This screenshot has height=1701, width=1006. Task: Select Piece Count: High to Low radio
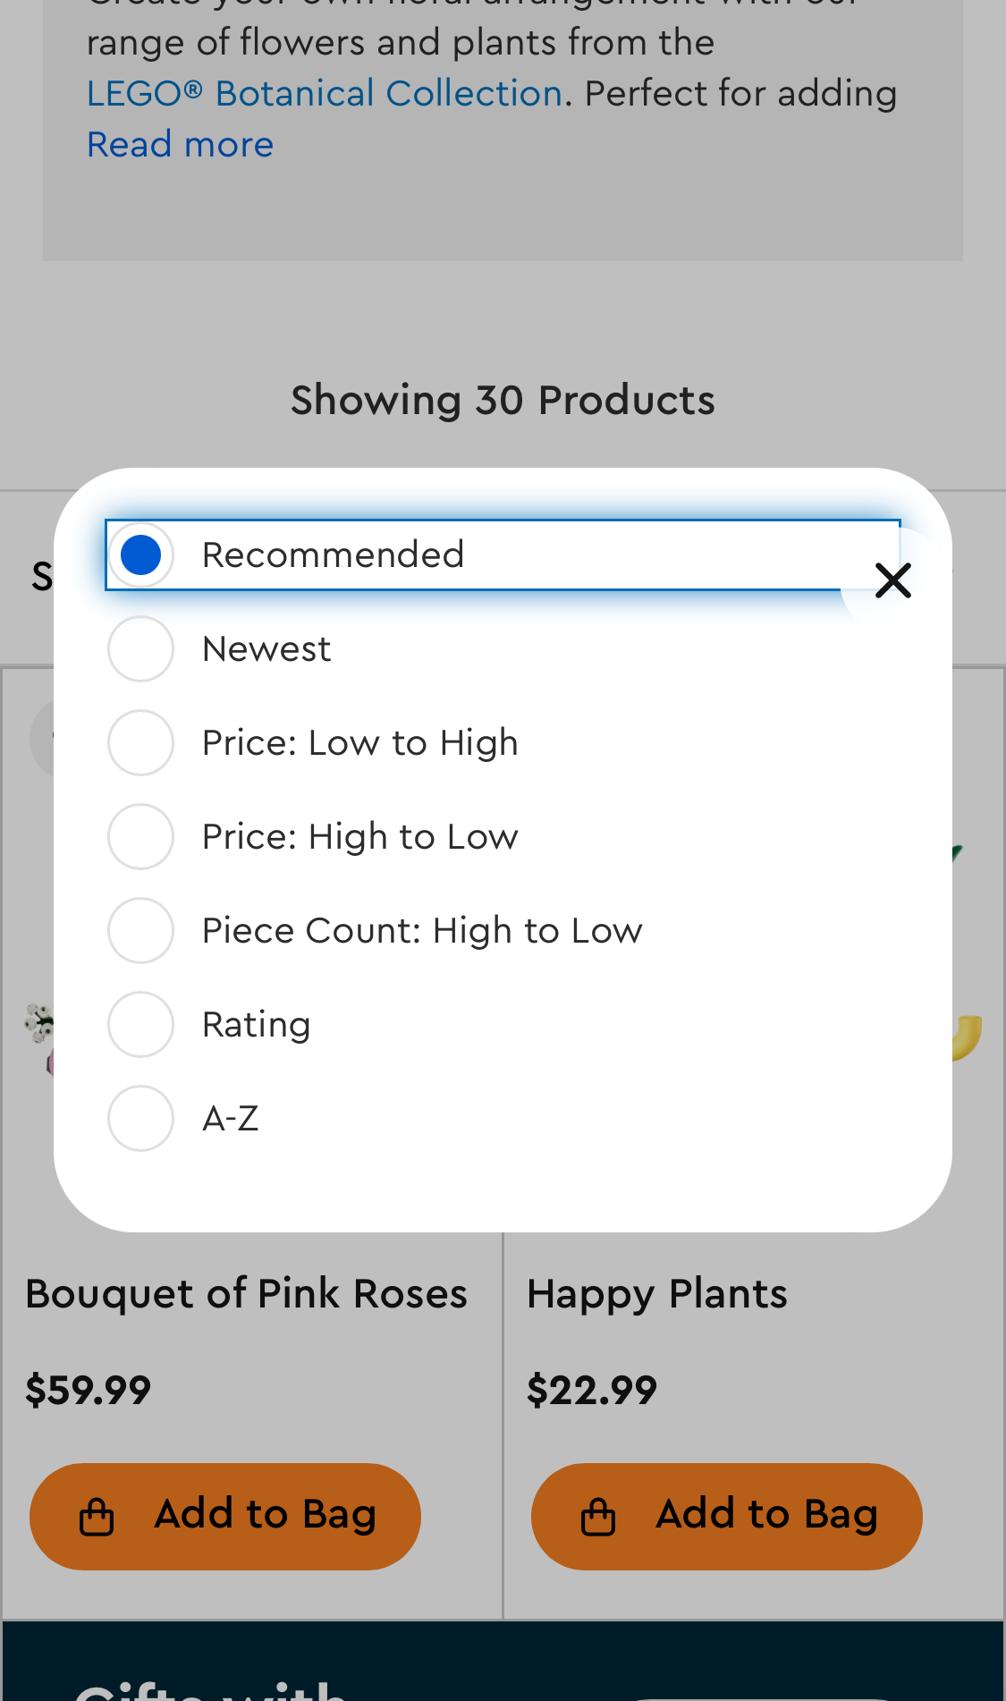pos(140,931)
